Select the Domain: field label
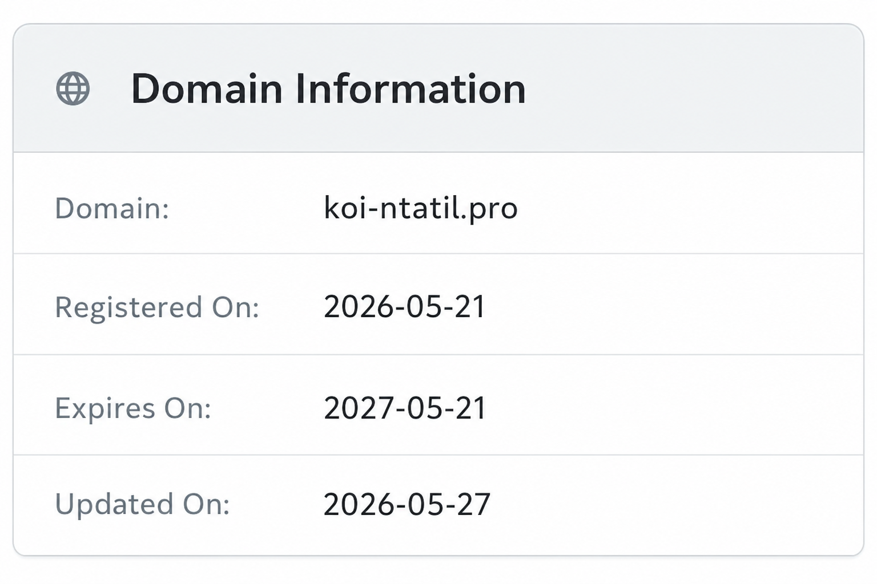 pos(112,208)
